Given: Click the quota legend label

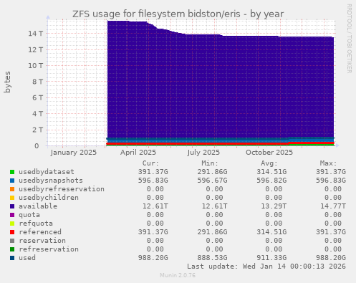Looking at the screenshot, I should tap(29, 215).
